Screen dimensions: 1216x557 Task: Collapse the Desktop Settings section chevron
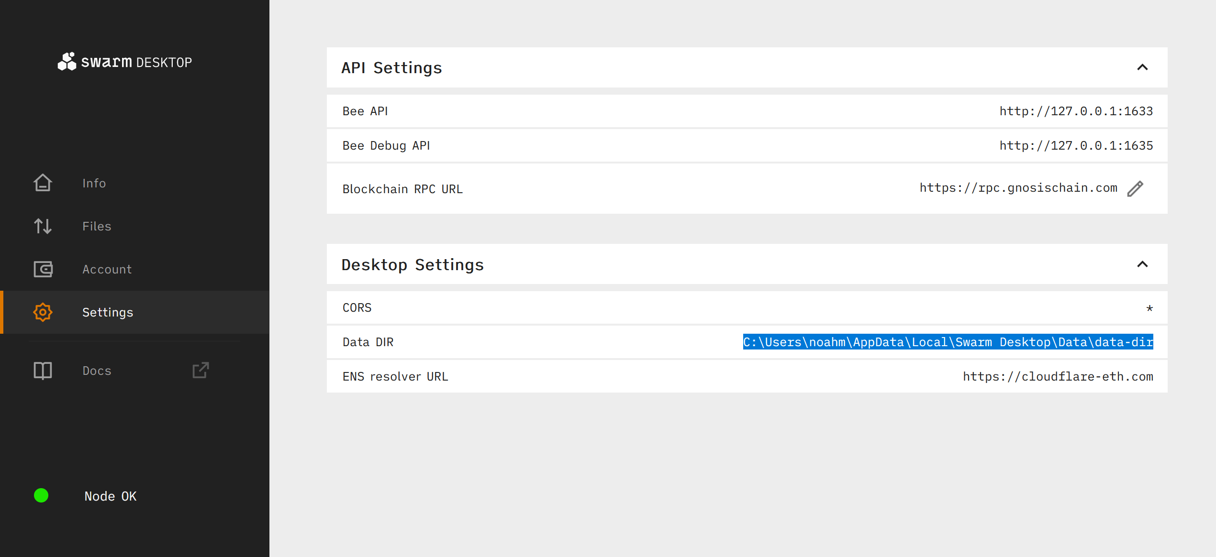tap(1142, 264)
